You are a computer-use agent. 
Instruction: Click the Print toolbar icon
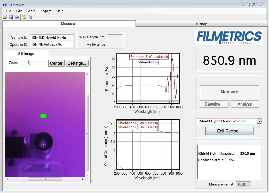point(17,17)
